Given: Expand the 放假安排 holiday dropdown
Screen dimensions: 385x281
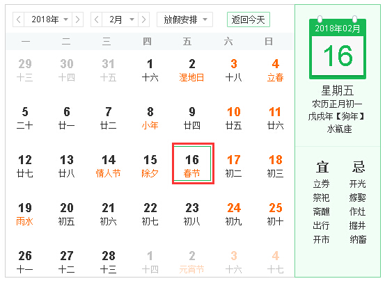Looking at the screenshot, I should pyautogui.click(x=185, y=19).
